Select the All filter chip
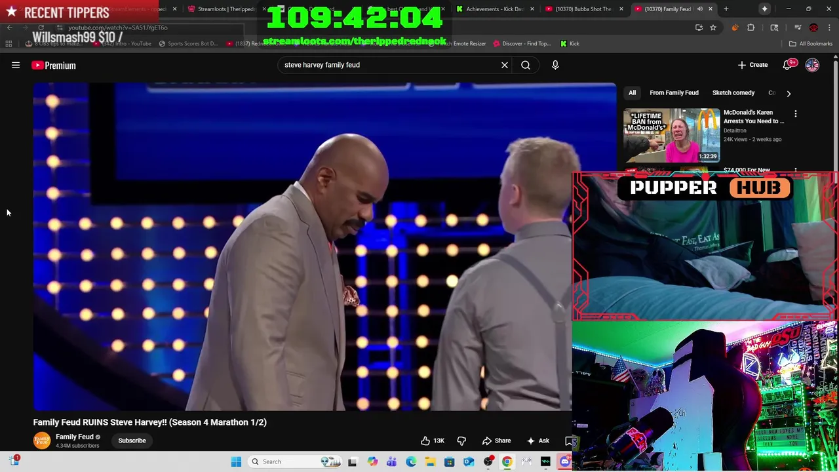The width and height of the screenshot is (839, 472). [633, 92]
